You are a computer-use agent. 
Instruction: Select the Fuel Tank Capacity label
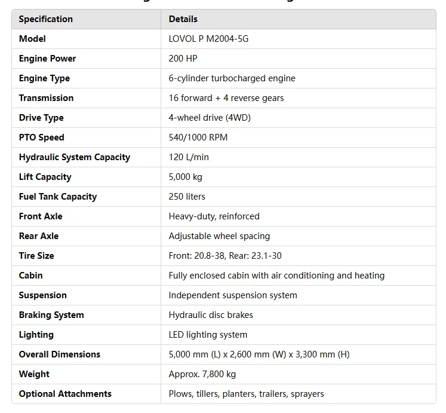[x=57, y=197]
